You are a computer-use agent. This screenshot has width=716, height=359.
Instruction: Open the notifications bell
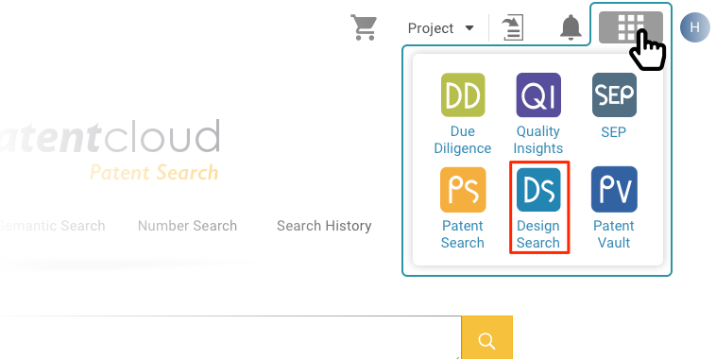(571, 27)
